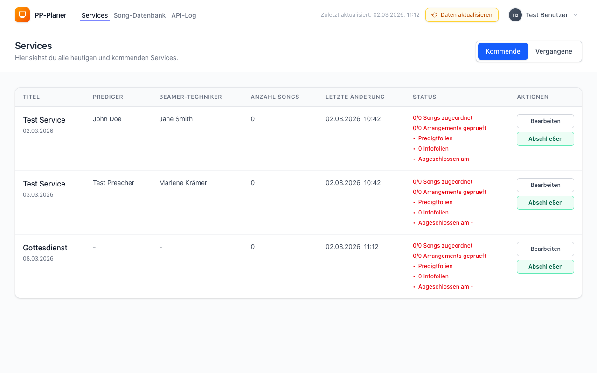Open the Song-Datenbank tab
This screenshot has width=597, height=373.
click(x=139, y=15)
